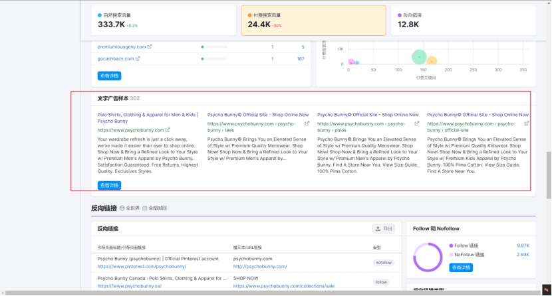This screenshot has width=552, height=296.
Task: Open external link icon for psycho-bunny polos ad
Action: pyautogui.click(x=416, y=123)
